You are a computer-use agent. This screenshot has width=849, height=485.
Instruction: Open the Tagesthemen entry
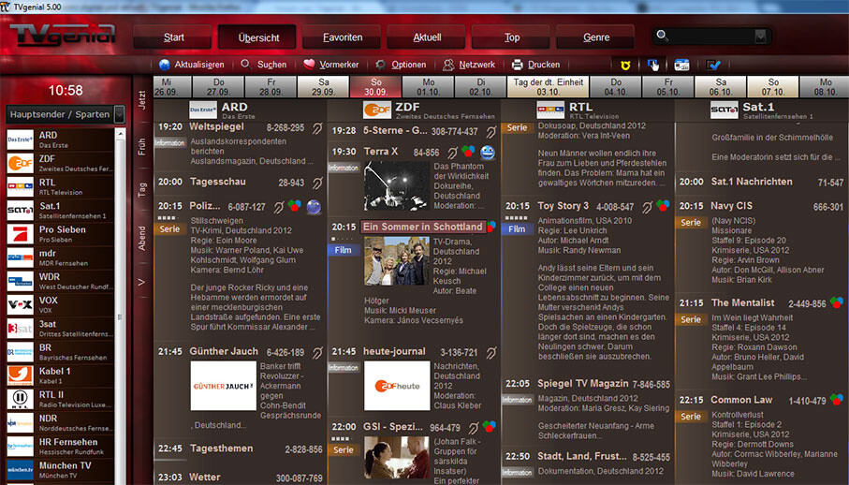222,448
